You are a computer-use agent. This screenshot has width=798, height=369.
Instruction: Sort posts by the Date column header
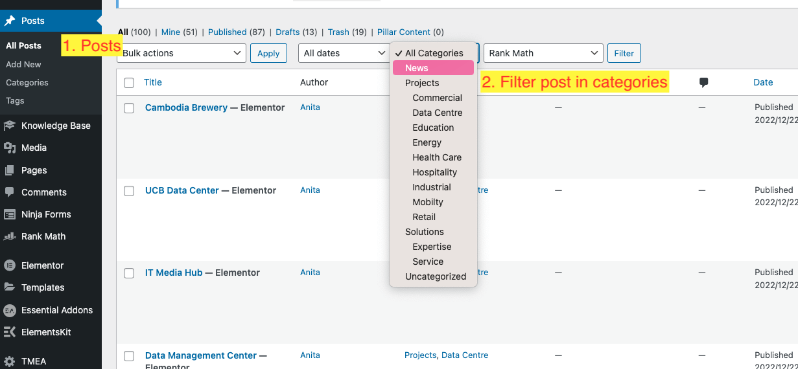click(x=763, y=82)
